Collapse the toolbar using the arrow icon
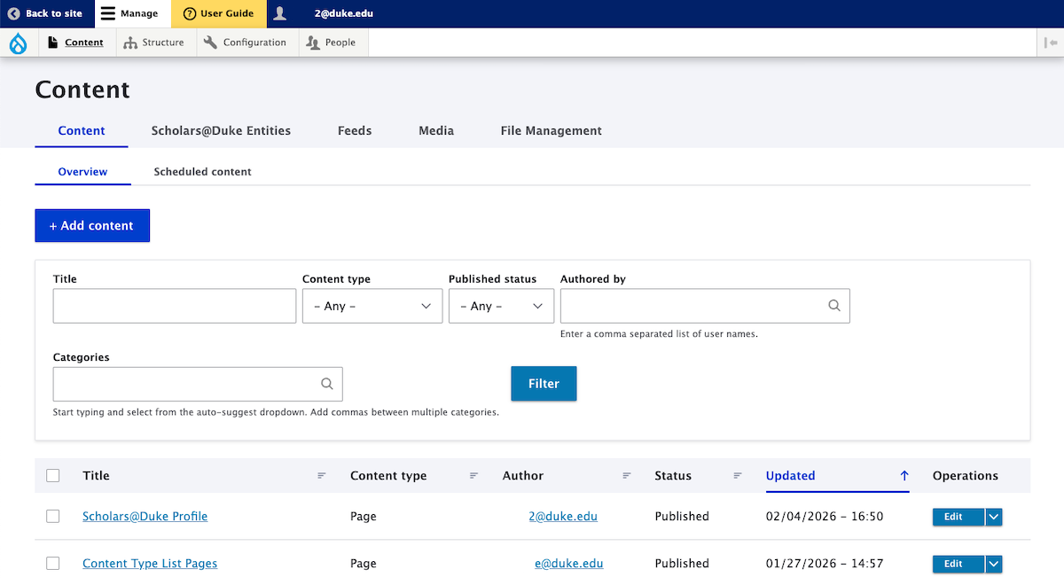 pos(1051,42)
